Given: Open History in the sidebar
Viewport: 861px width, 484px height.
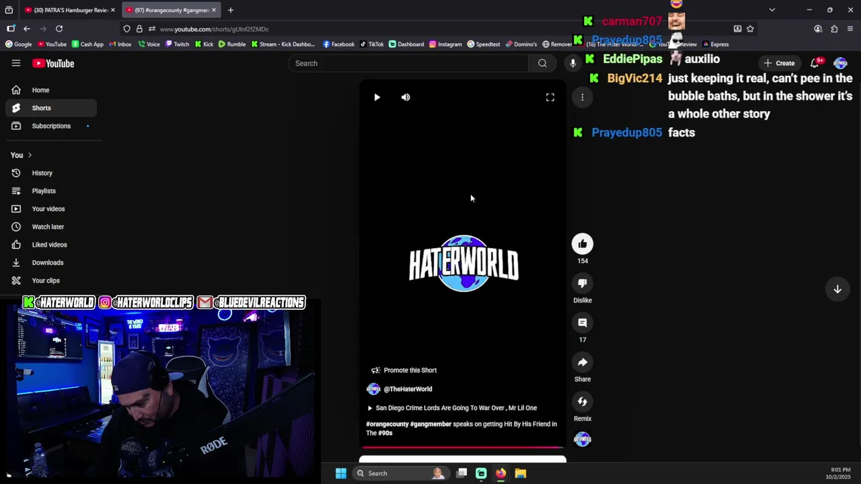Looking at the screenshot, I should (x=50, y=173).
